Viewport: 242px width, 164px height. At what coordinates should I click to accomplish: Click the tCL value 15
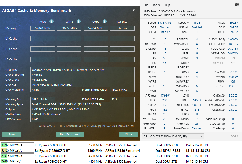pos(165,39)
